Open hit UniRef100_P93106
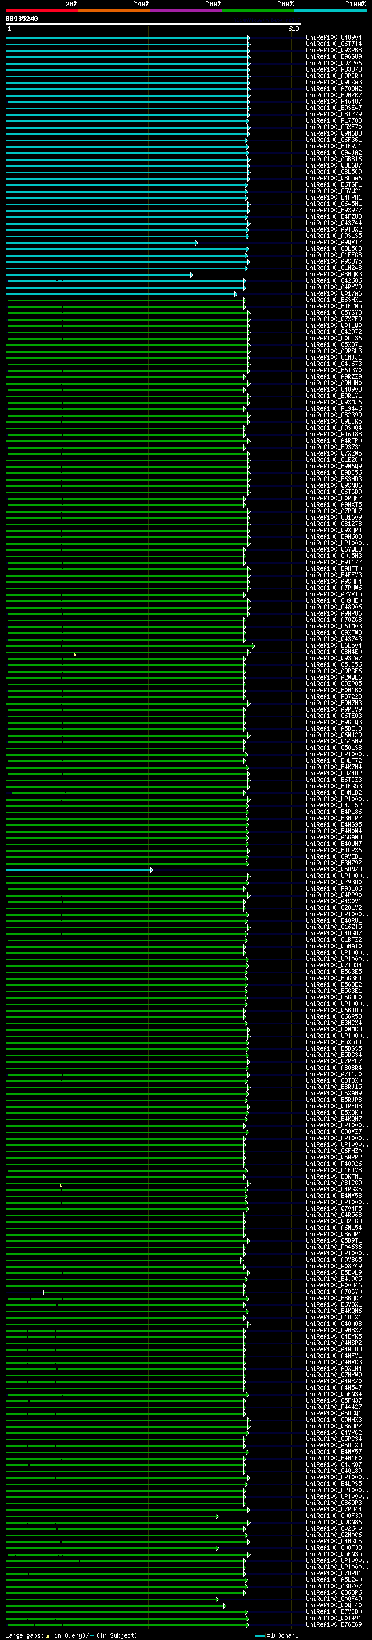The width and height of the screenshot is (372, 1640). (334, 889)
